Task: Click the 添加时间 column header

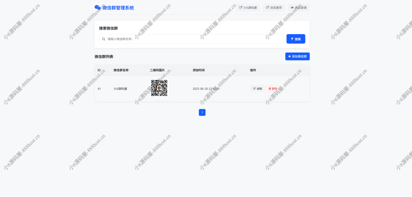Action: point(198,70)
